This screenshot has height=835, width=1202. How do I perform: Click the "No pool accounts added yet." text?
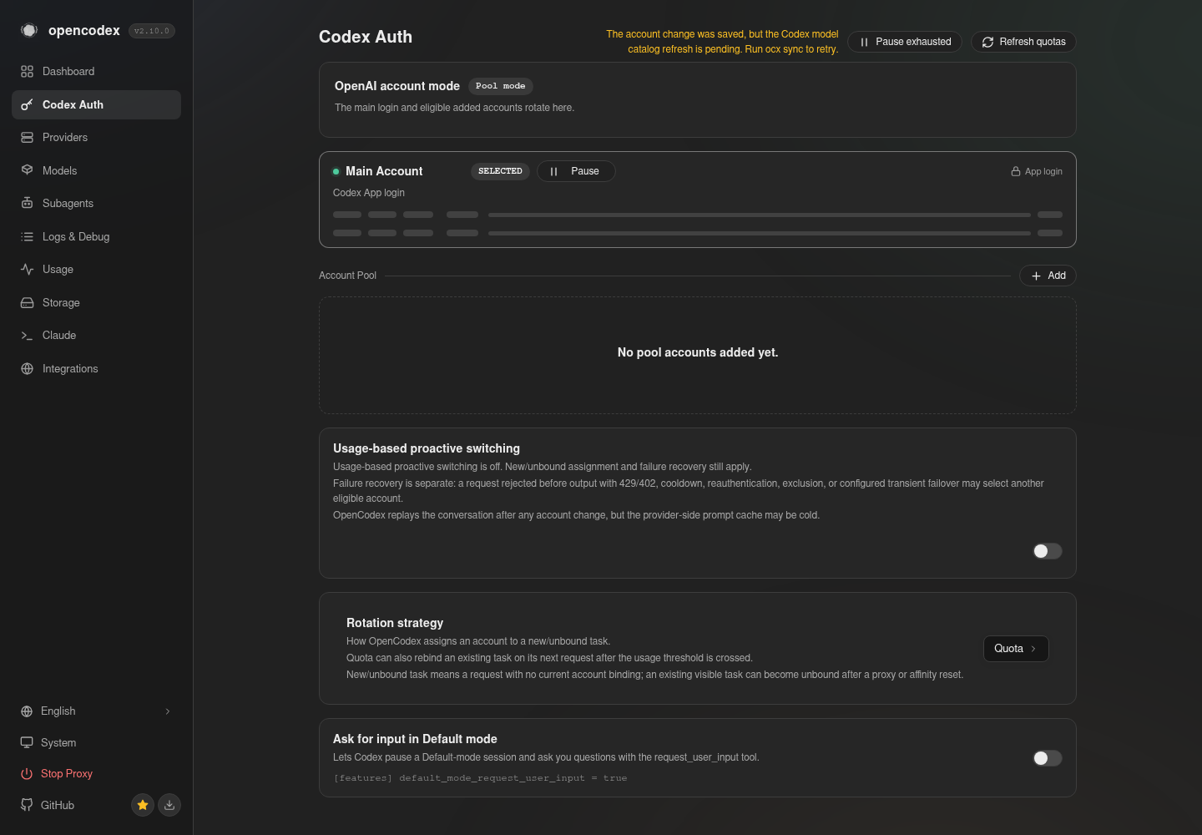(698, 352)
